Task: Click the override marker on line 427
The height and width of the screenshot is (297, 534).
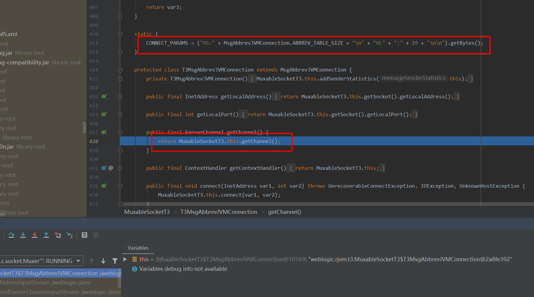Action: (x=104, y=132)
